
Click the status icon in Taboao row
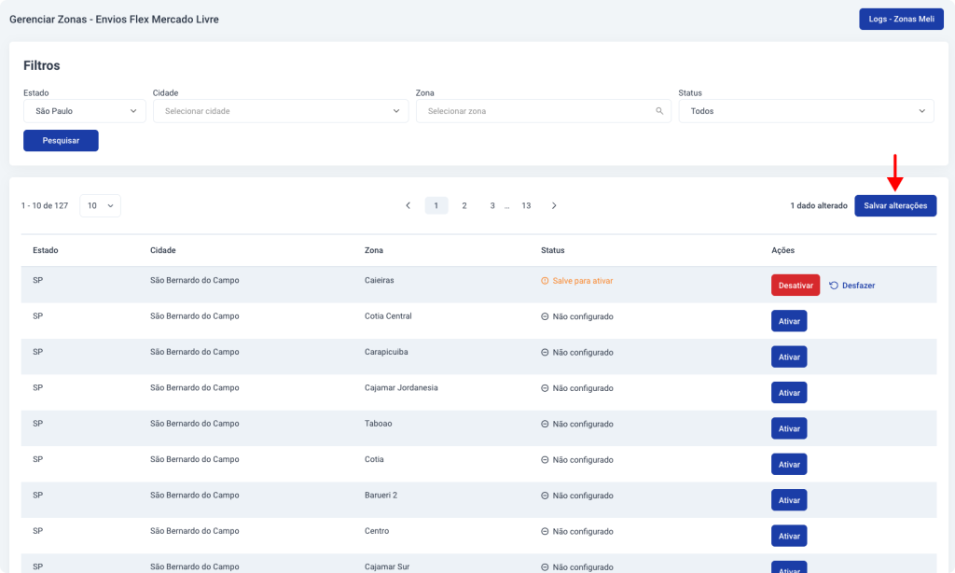(545, 424)
